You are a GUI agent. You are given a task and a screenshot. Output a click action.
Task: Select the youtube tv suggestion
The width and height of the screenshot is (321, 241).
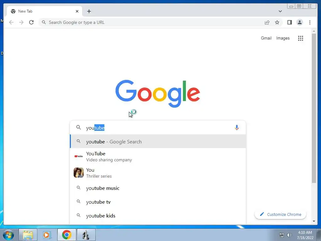158,202
